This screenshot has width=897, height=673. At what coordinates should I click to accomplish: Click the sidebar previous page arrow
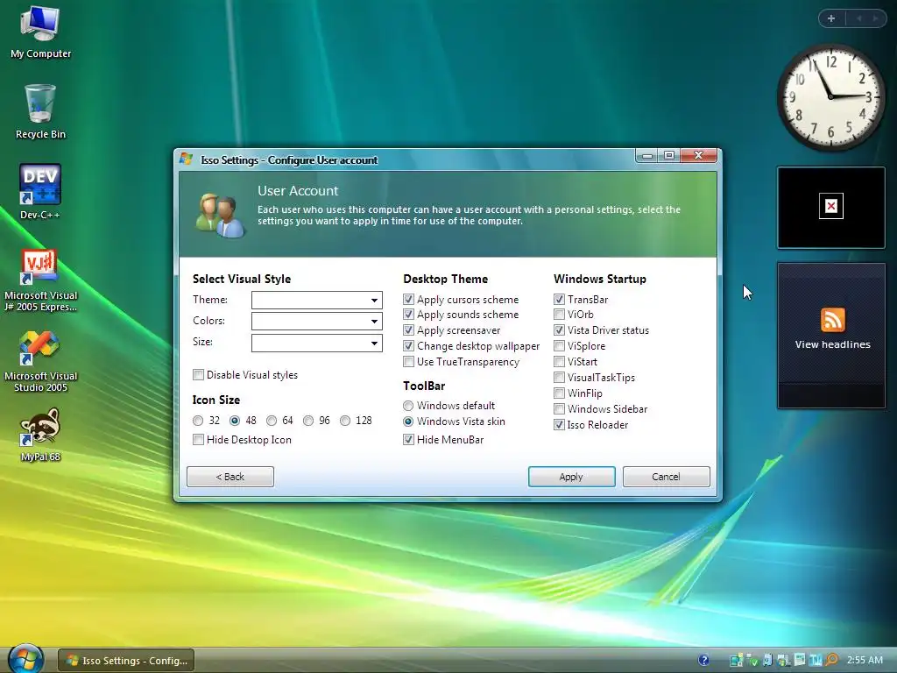click(x=858, y=18)
